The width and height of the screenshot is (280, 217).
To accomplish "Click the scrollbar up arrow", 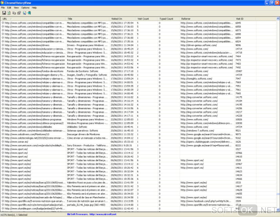I will (278, 19).
